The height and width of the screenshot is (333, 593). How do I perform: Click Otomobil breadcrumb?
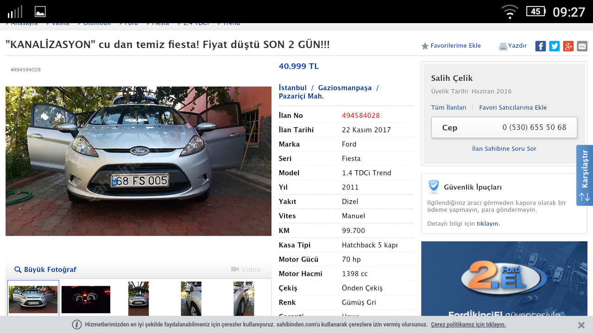coord(97,24)
